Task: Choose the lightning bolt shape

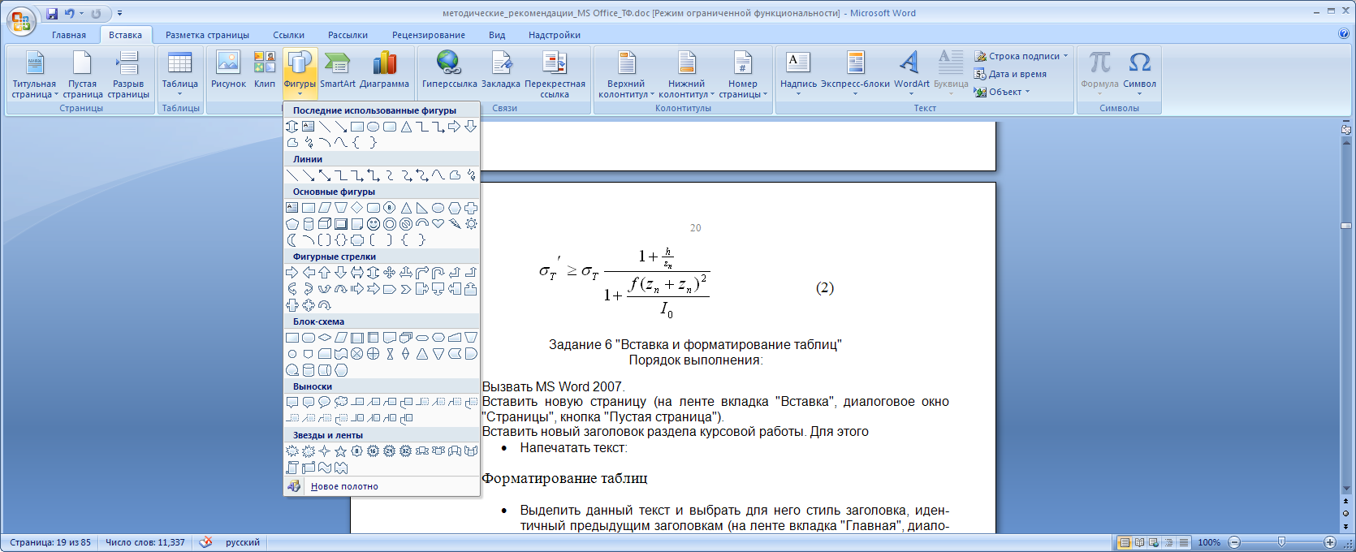Action: tap(455, 224)
